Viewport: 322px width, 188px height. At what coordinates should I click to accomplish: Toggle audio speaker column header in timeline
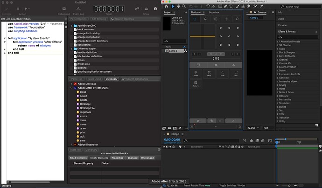click(x=167, y=147)
